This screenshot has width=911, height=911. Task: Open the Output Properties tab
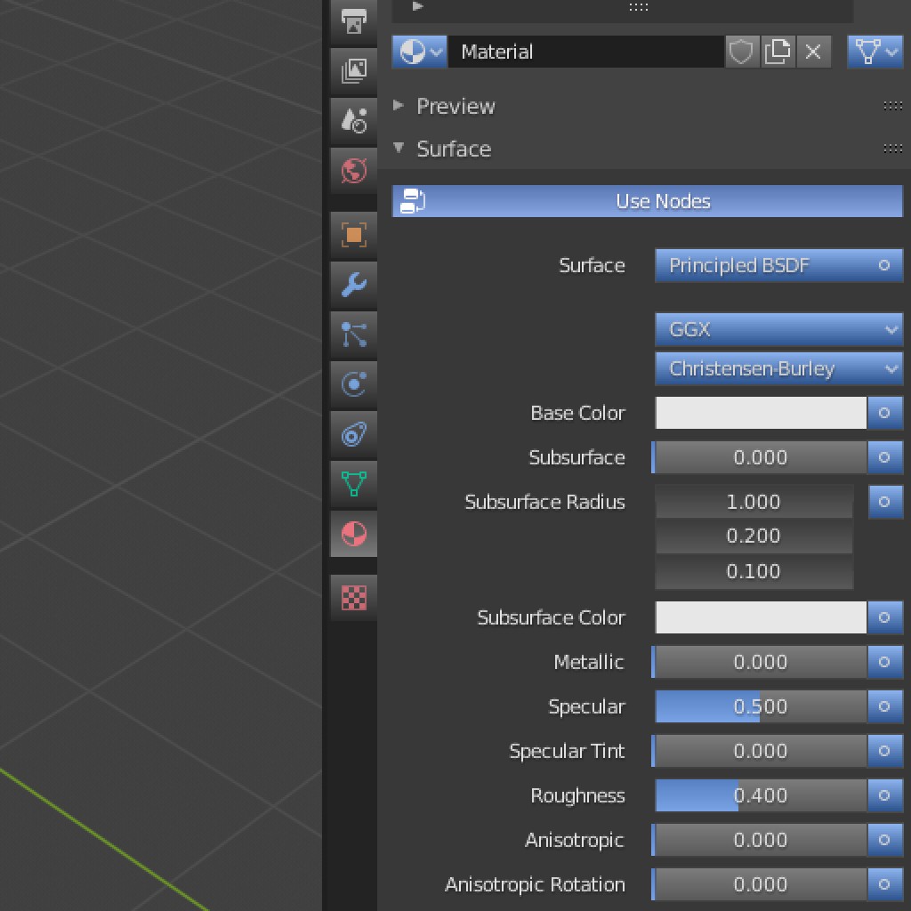pyautogui.click(x=353, y=22)
